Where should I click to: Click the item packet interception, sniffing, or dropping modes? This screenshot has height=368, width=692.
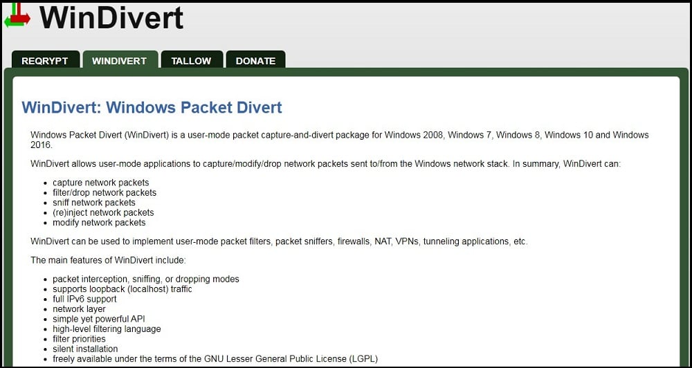pyautogui.click(x=145, y=279)
